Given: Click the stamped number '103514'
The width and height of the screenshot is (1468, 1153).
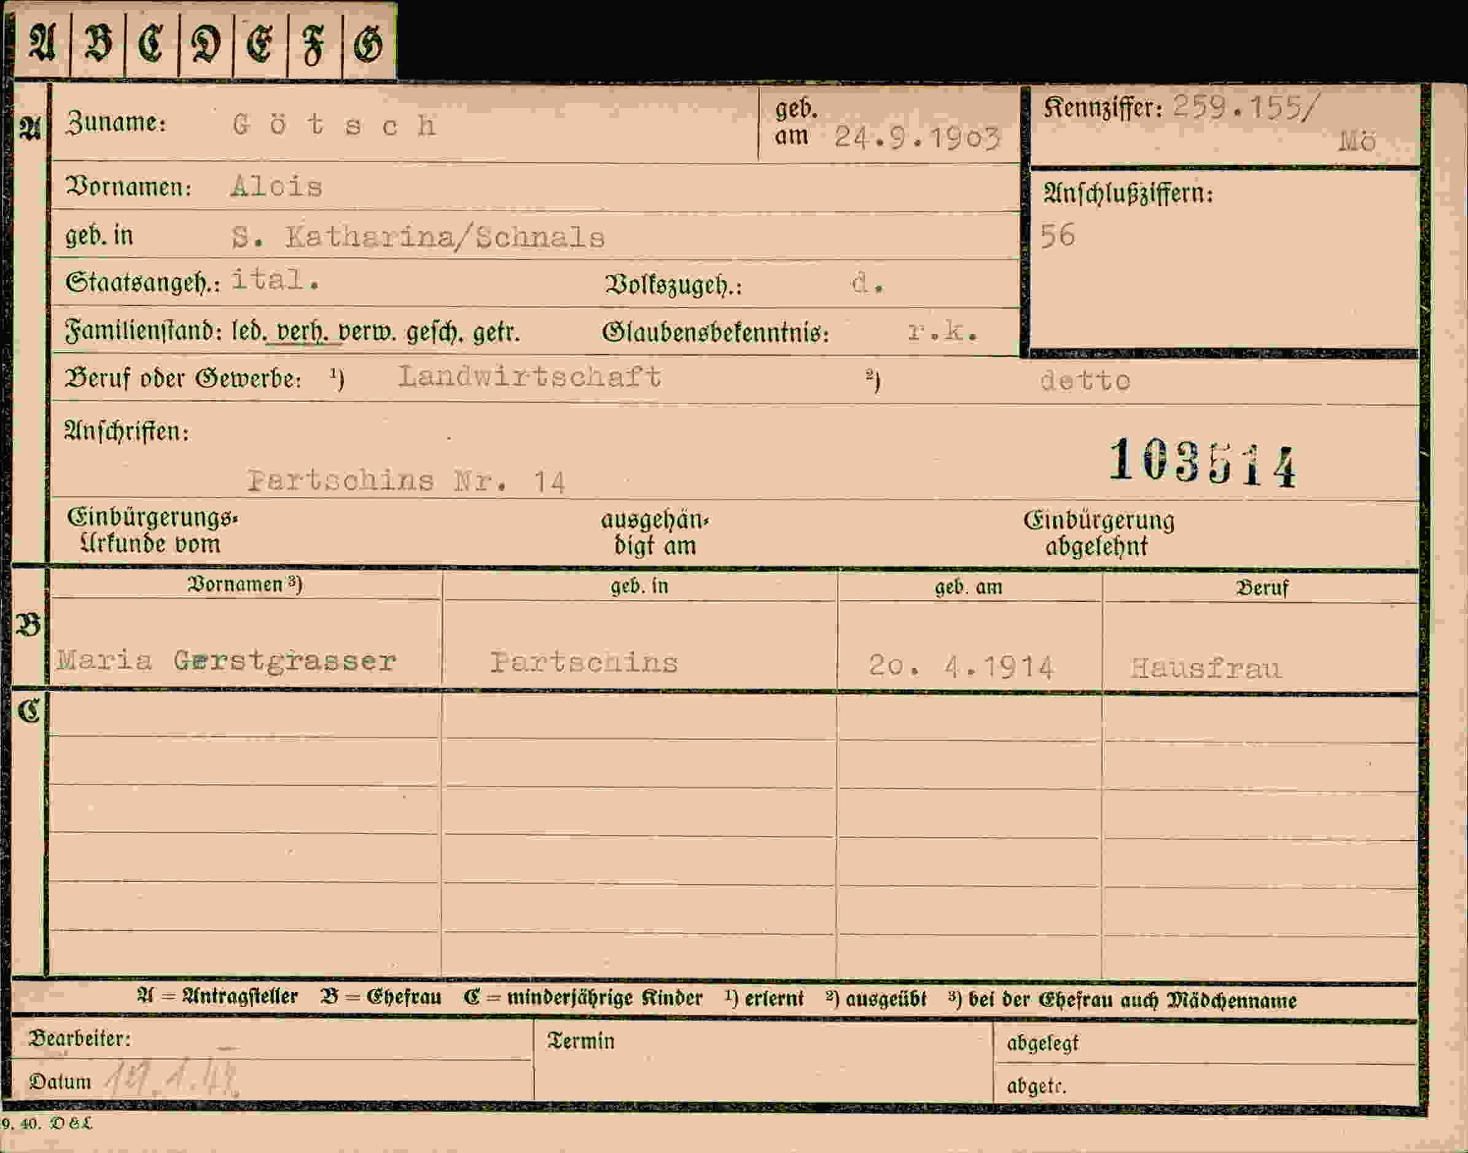Looking at the screenshot, I should click(x=1203, y=463).
